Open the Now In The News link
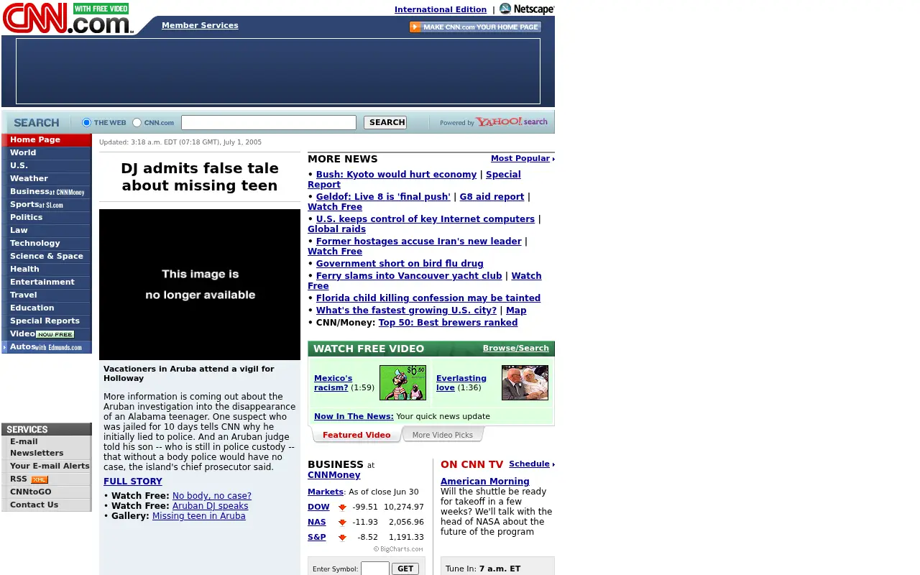 pos(354,416)
